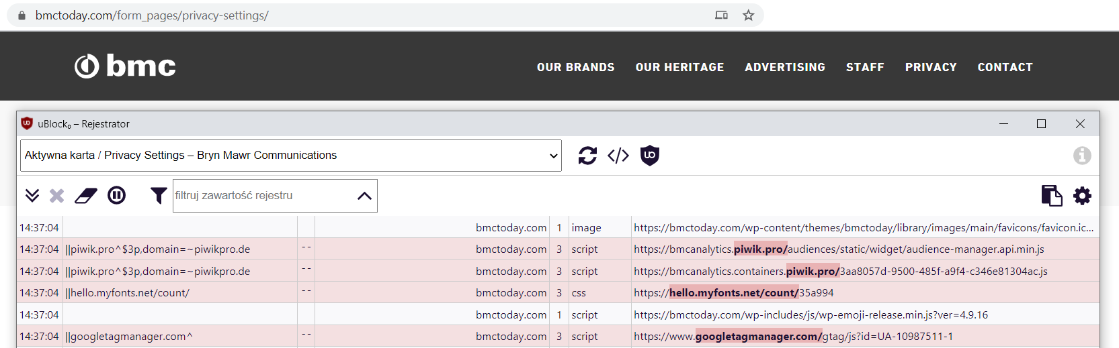Bookmark this page star icon

click(x=748, y=15)
